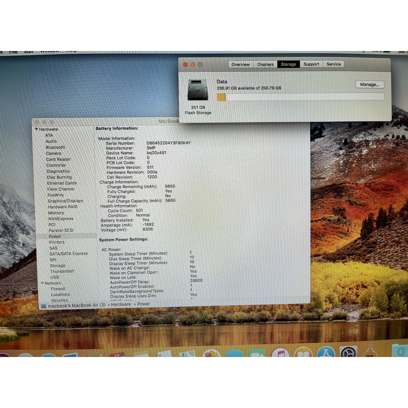
Task: Select Memory in the hardware sidebar
Action: 56,213
